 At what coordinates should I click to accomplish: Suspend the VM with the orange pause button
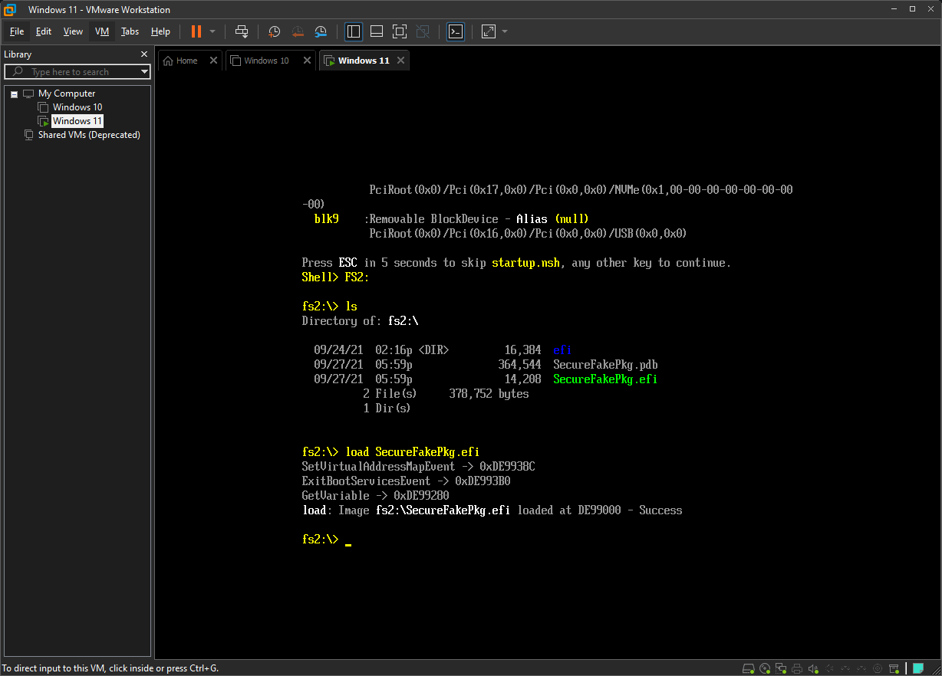[196, 31]
